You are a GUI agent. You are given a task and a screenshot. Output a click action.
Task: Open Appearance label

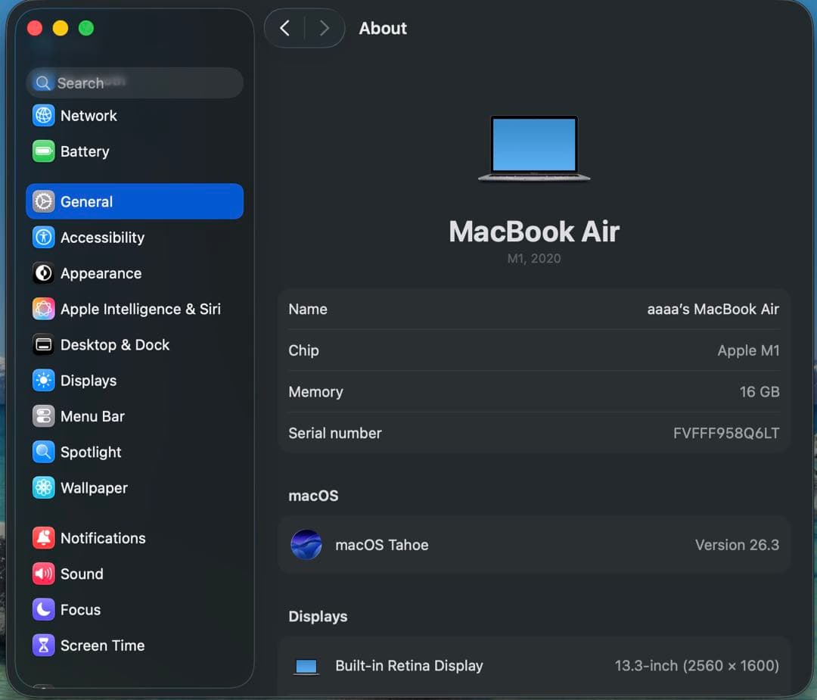point(101,274)
